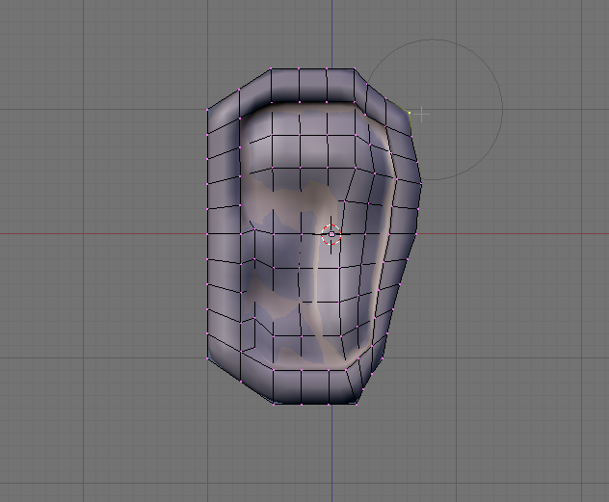Select the left end vertex of the mesh's bottom edge
The height and width of the screenshot is (502, 609).
274,404
